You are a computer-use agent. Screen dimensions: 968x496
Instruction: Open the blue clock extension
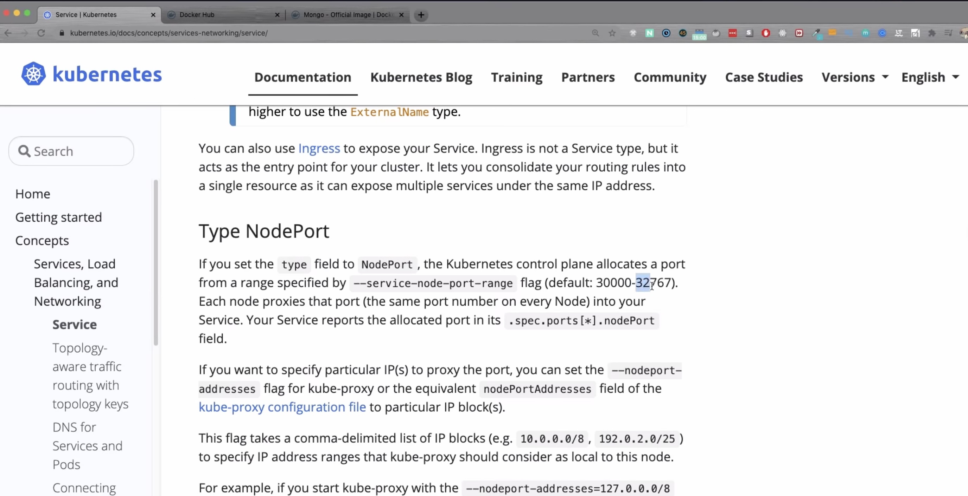pos(666,33)
